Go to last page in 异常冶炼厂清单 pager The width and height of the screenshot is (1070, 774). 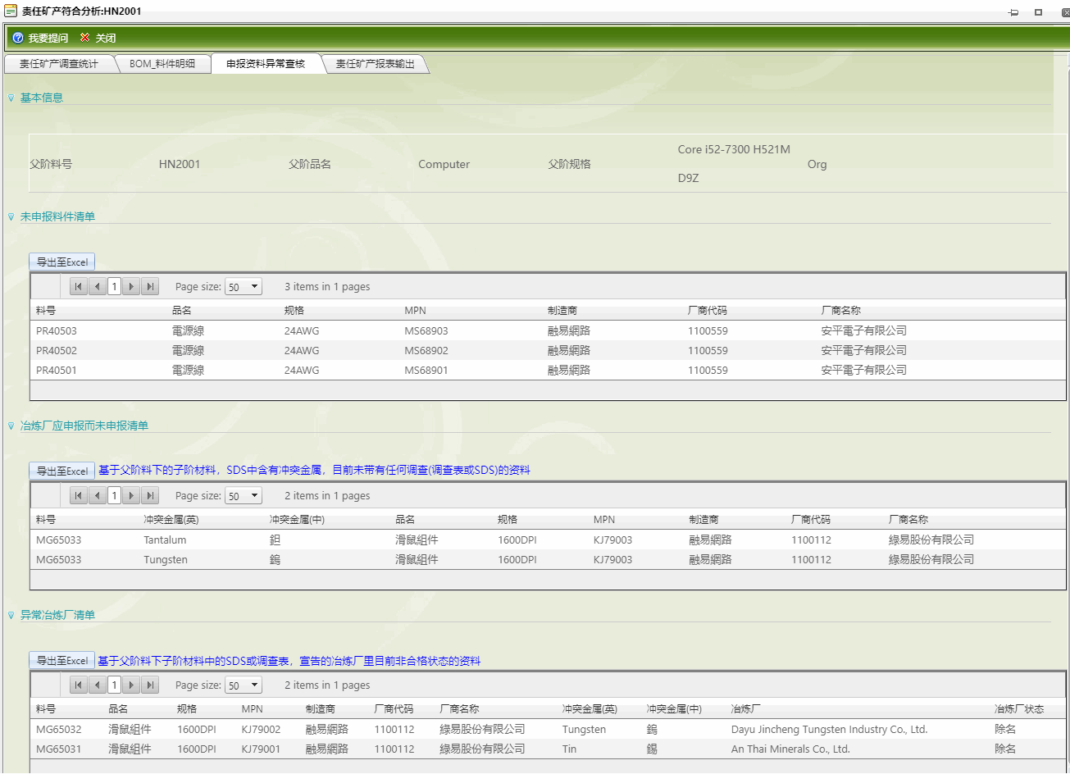(149, 685)
